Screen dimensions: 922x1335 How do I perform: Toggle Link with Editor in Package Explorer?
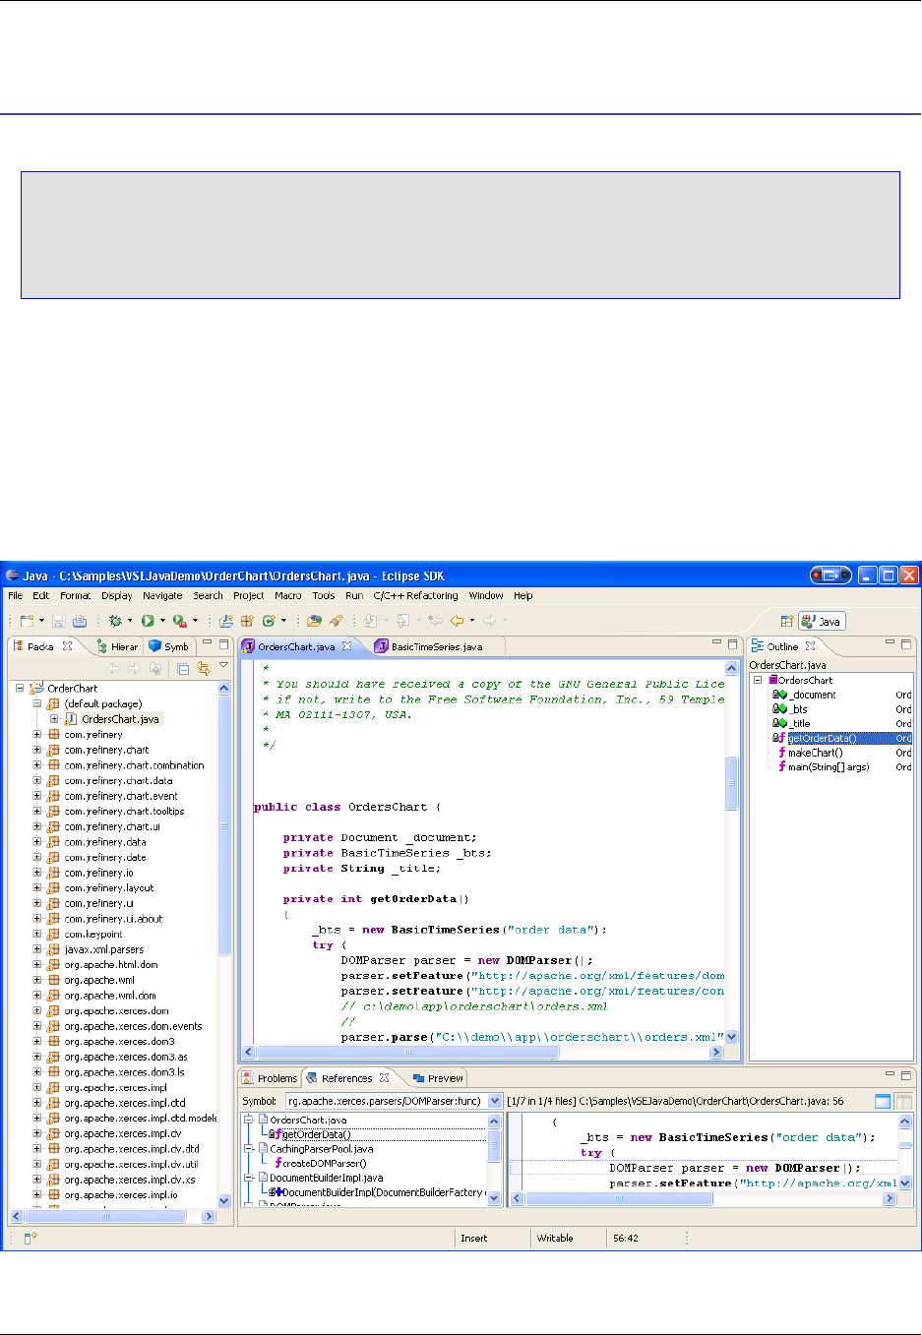coord(203,669)
